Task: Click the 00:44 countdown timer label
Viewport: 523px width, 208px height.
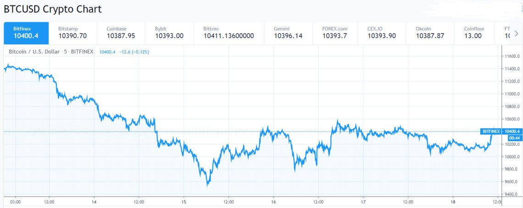Action: (x=514, y=138)
